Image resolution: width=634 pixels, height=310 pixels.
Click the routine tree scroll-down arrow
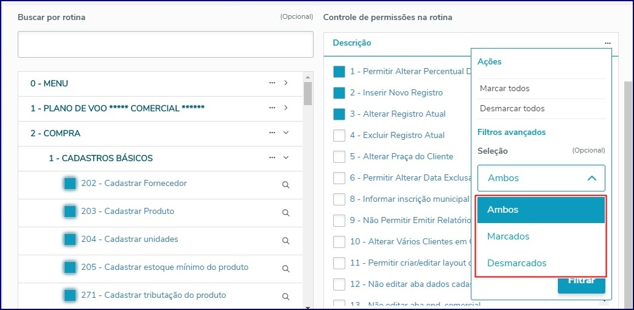coord(308,308)
